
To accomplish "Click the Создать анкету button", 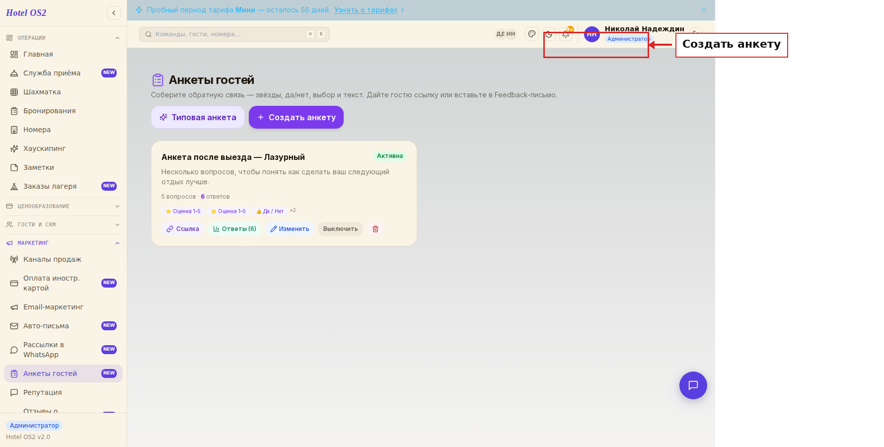I will [296, 117].
